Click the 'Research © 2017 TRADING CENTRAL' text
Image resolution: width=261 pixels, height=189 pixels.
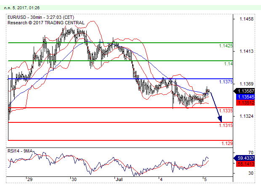point(46,23)
